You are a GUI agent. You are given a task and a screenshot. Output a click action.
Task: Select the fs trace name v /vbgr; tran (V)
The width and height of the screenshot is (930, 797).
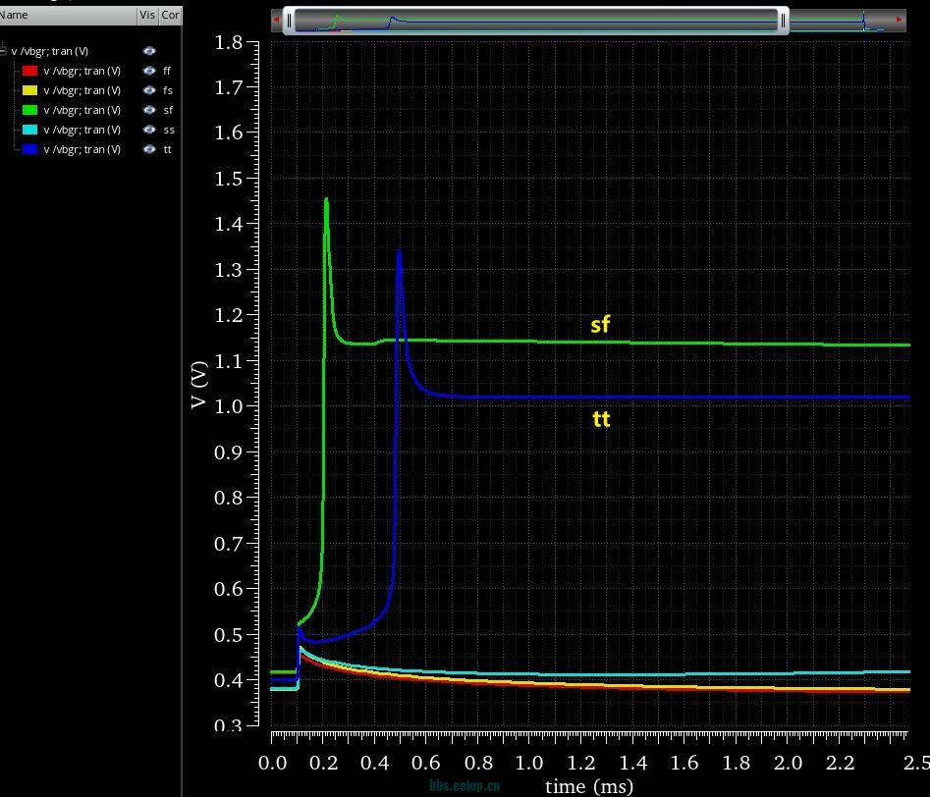[x=82, y=90]
